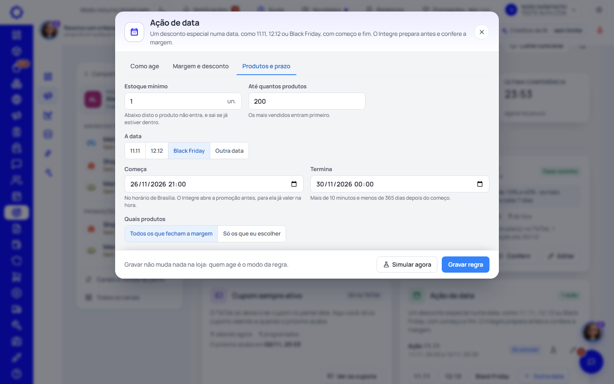Choose Todos os que fecham a margem
Viewport: 614px width, 384px height.
point(171,234)
